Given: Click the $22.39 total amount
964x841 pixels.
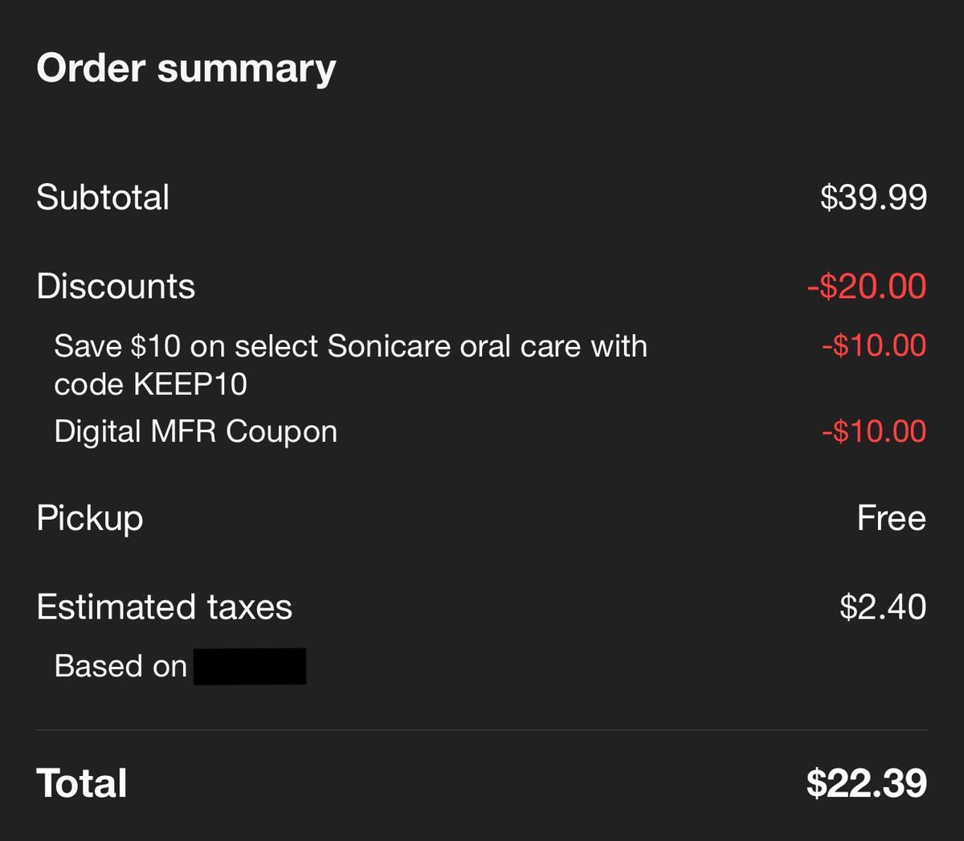Looking at the screenshot, I should (x=866, y=783).
